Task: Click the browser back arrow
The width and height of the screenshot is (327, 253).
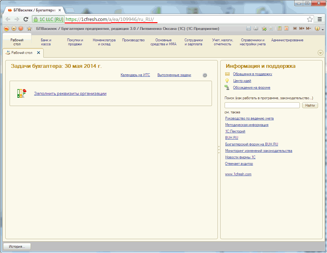Action: pos(8,19)
